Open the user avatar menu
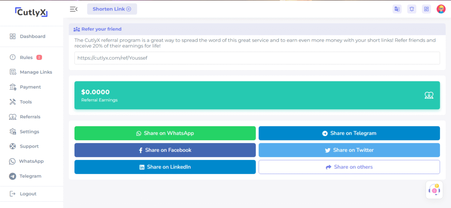This screenshot has height=208, width=451. tap(441, 9)
